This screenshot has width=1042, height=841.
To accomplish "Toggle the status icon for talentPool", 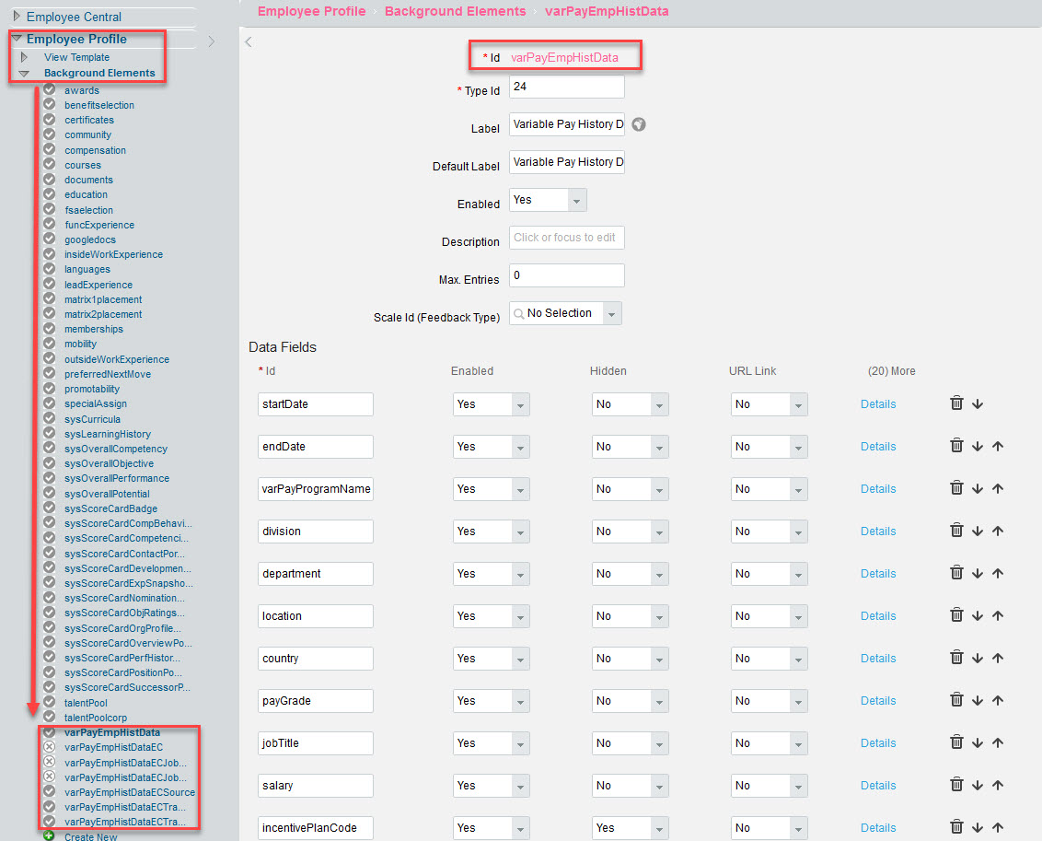I will click(x=49, y=702).
